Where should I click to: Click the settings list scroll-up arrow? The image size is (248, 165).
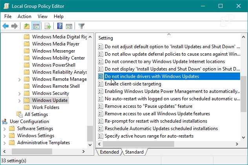[x=243, y=37]
